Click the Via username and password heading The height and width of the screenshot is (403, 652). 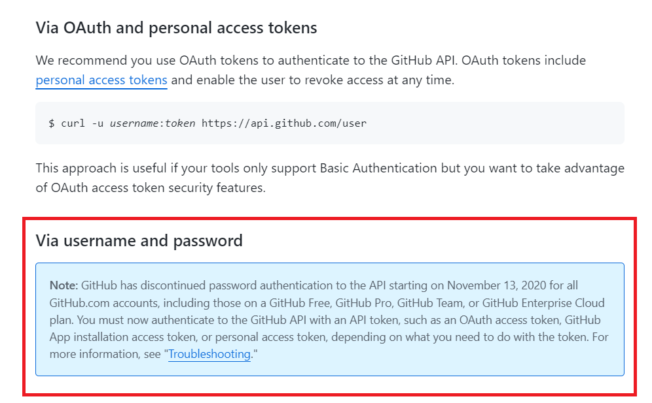[x=139, y=241]
